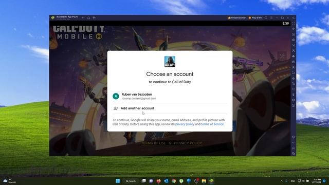Image resolution: width=329 pixels, height=185 pixels.
Task: Open the weather widget on taskbar
Action: (9, 181)
